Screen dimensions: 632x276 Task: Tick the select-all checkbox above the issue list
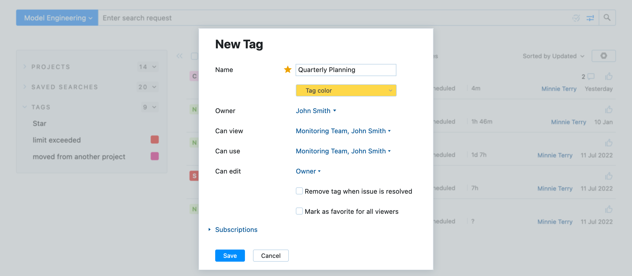click(x=195, y=56)
